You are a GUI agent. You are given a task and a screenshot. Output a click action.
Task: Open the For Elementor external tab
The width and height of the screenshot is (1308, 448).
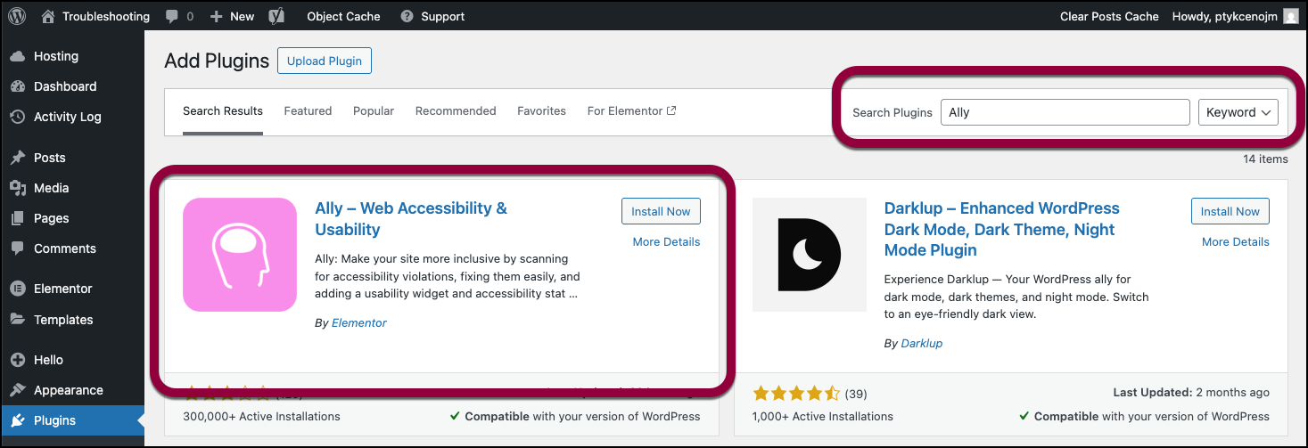tap(631, 111)
